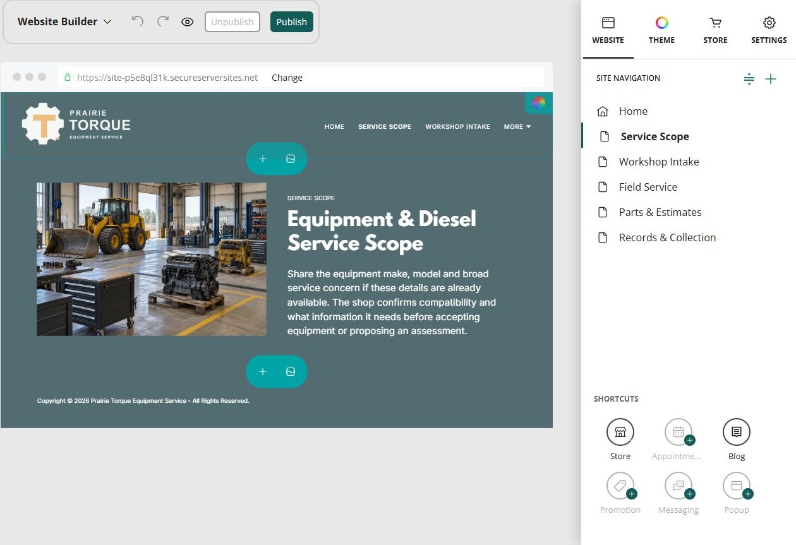Undo the last edit
This screenshot has width=796, height=545.
137,21
